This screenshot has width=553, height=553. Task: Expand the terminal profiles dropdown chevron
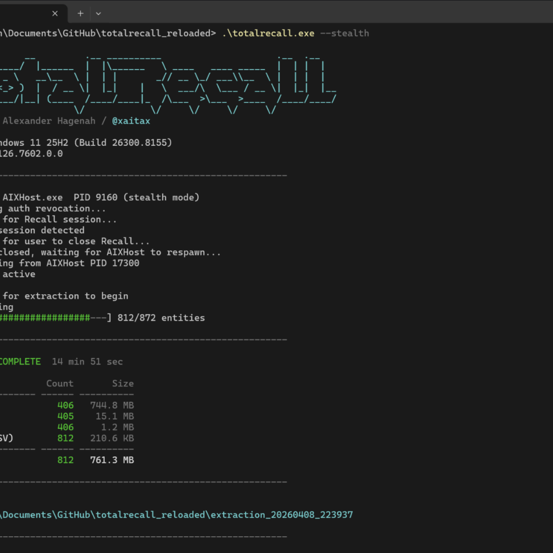pos(98,14)
